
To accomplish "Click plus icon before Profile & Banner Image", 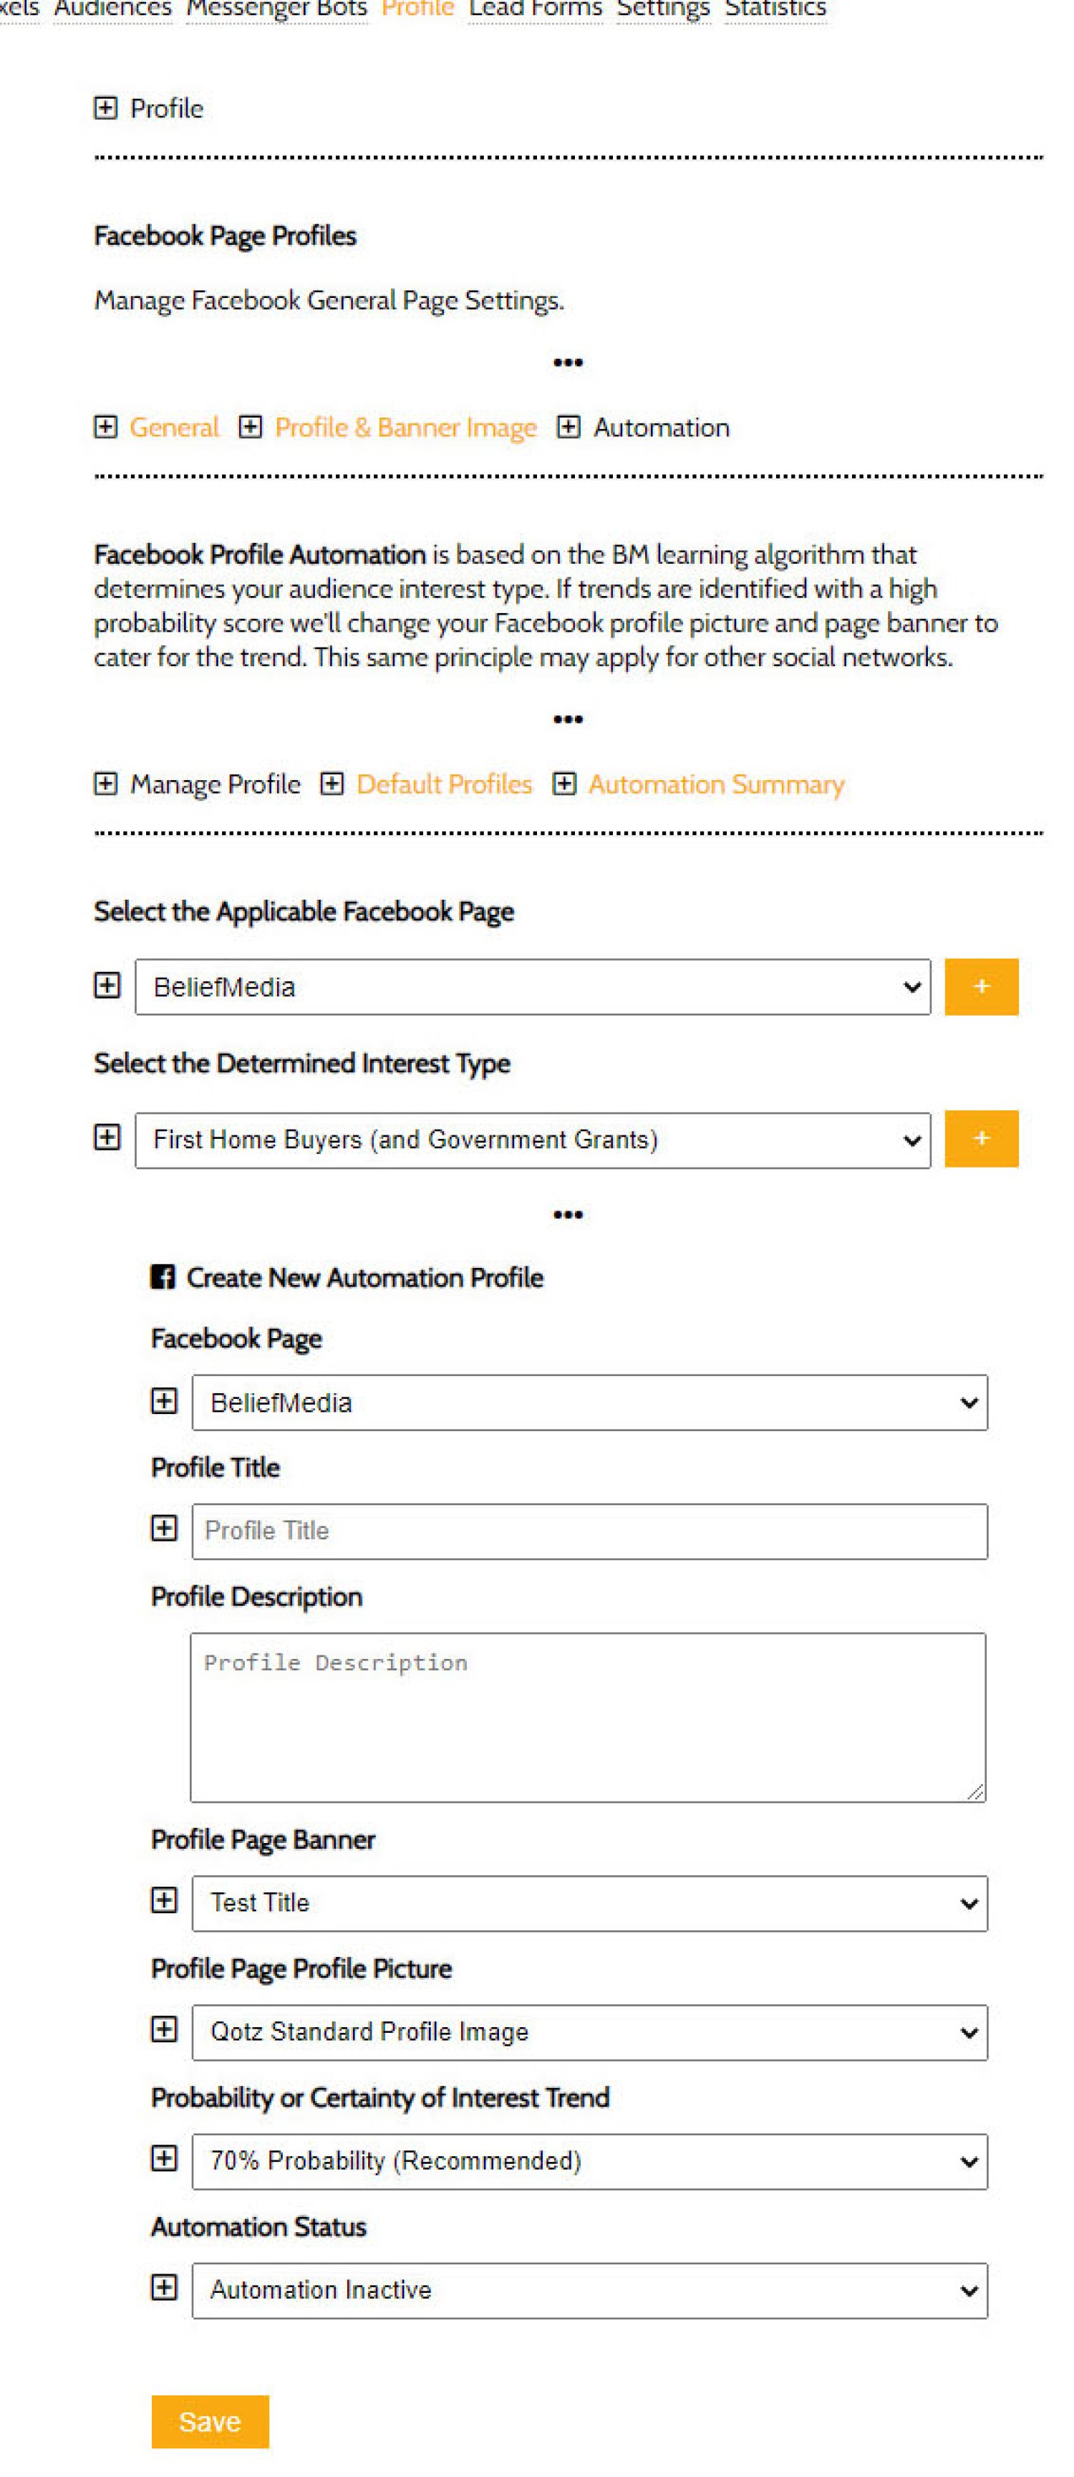I will point(250,427).
